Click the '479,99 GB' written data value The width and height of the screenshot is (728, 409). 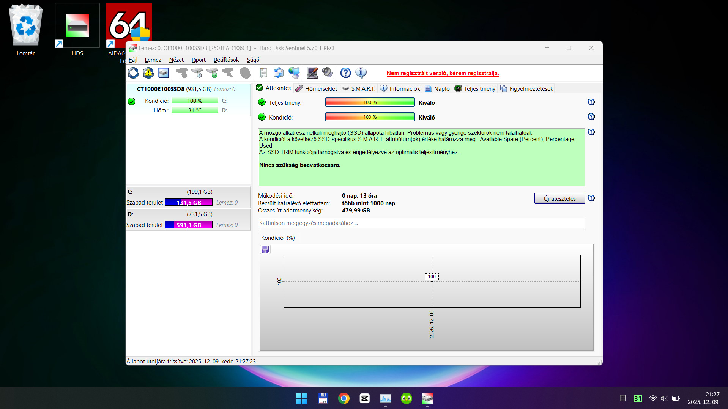point(356,211)
